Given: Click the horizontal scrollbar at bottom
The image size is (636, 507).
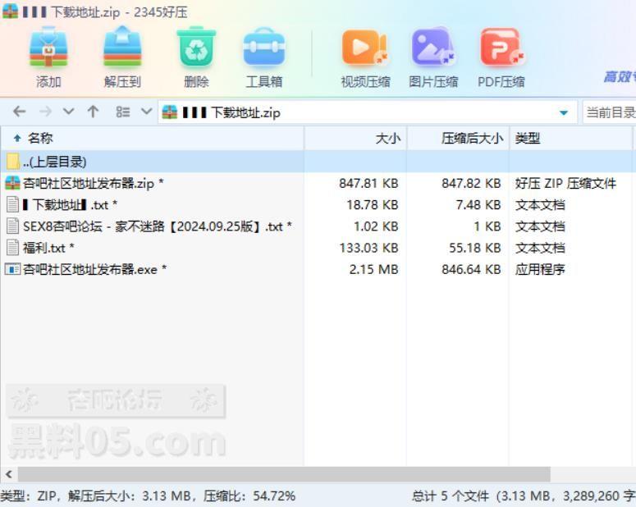Looking at the screenshot, I should click(x=283, y=475).
